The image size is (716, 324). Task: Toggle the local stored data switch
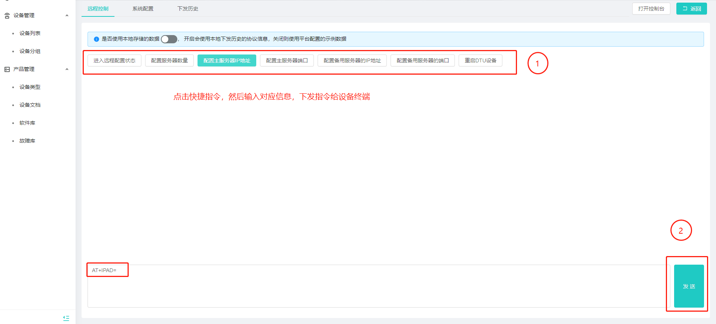click(169, 39)
